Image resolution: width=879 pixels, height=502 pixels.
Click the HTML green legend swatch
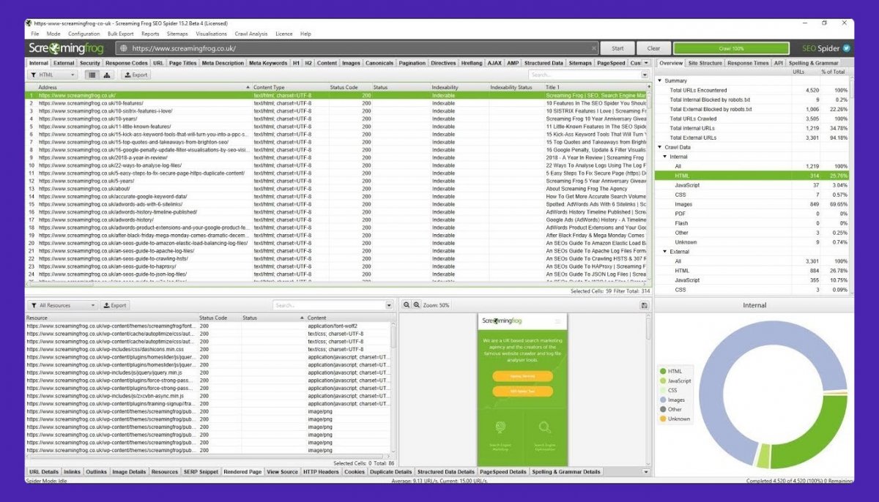(663, 372)
